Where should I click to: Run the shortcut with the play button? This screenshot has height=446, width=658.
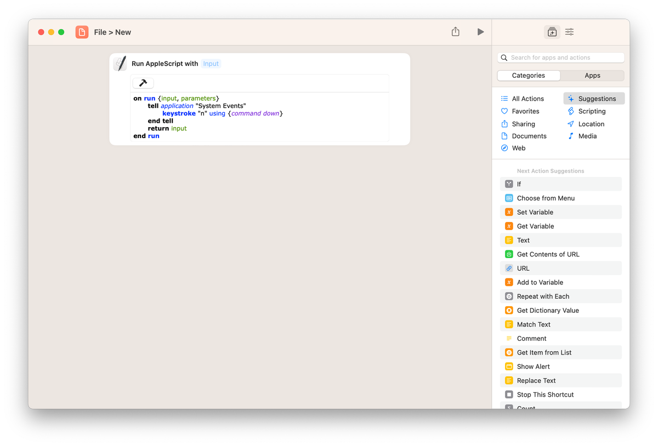(x=480, y=32)
